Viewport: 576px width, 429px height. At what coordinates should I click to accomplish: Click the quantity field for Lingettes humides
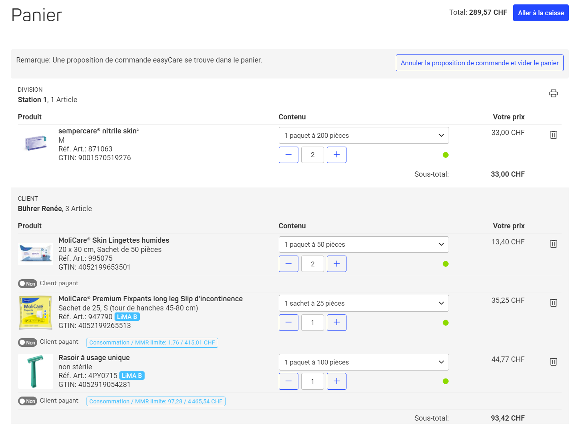(312, 264)
